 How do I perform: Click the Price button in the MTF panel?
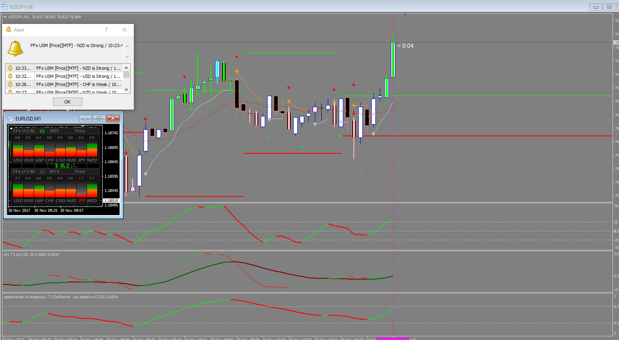pos(80,131)
